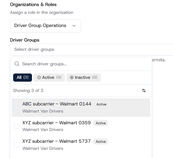Click the Active badge on Walmart 0144
This screenshot has width=173, height=158.
(101, 104)
